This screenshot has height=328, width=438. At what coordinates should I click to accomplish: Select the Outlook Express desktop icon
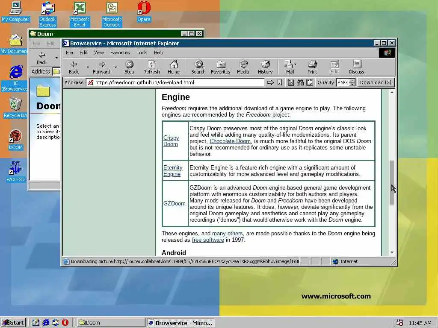click(x=47, y=14)
